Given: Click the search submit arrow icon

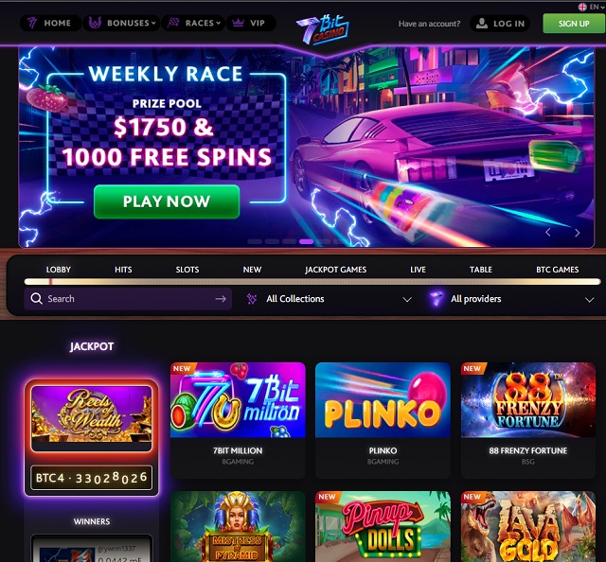Looking at the screenshot, I should (x=221, y=299).
